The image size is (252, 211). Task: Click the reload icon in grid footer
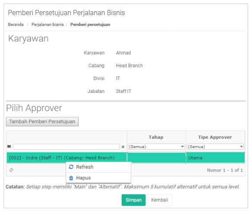coord(11,170)
